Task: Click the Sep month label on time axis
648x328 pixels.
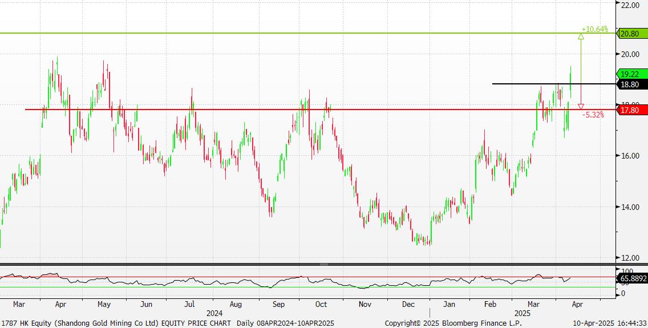Action: point(278,304)
